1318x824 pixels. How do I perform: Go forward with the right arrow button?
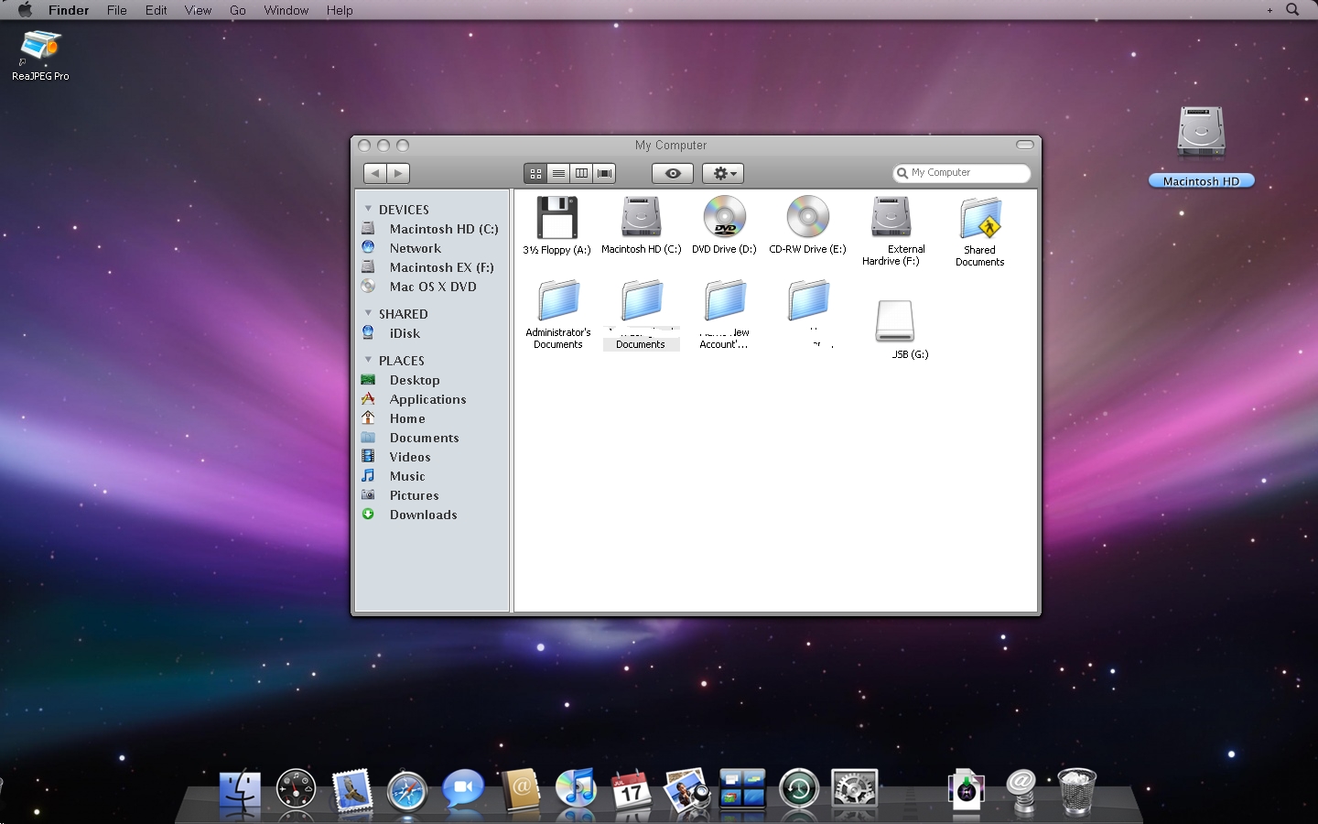point(398,173)
